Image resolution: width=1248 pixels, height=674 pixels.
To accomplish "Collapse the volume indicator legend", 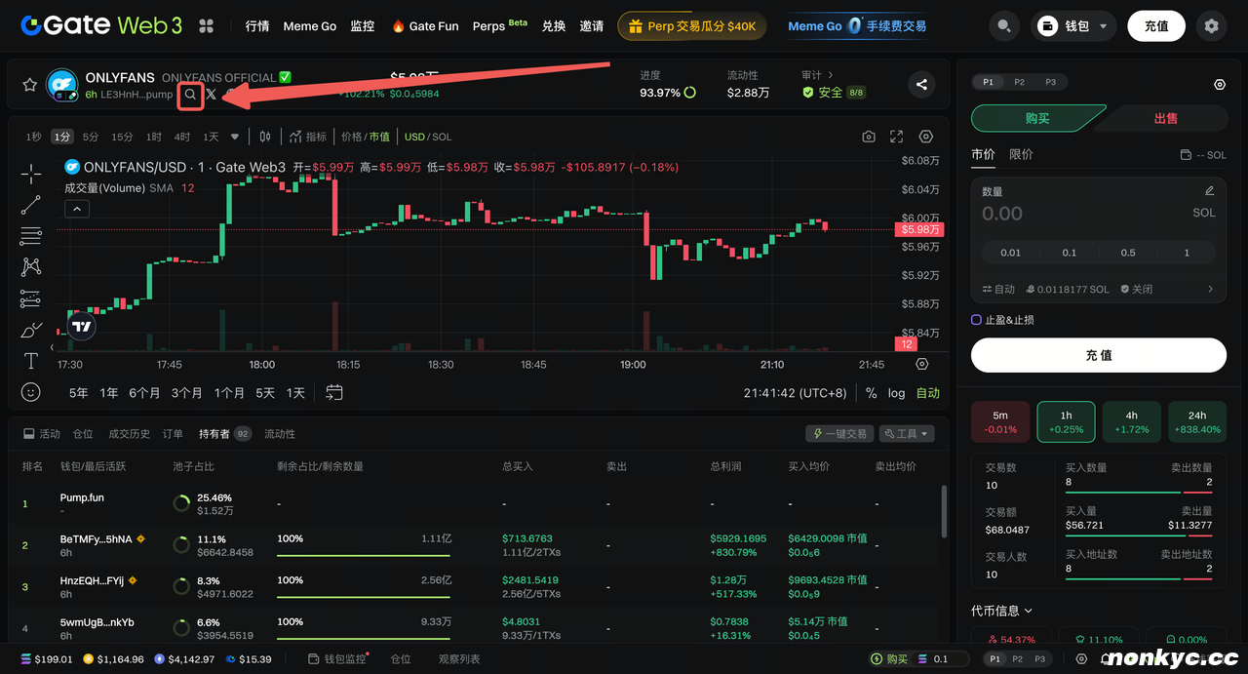I will pyautogui.click(x=77, y=209).
